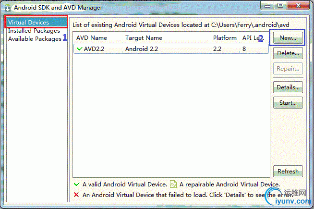Click the Details button
Screen dimensions: 314x209
tap(288, 87)
